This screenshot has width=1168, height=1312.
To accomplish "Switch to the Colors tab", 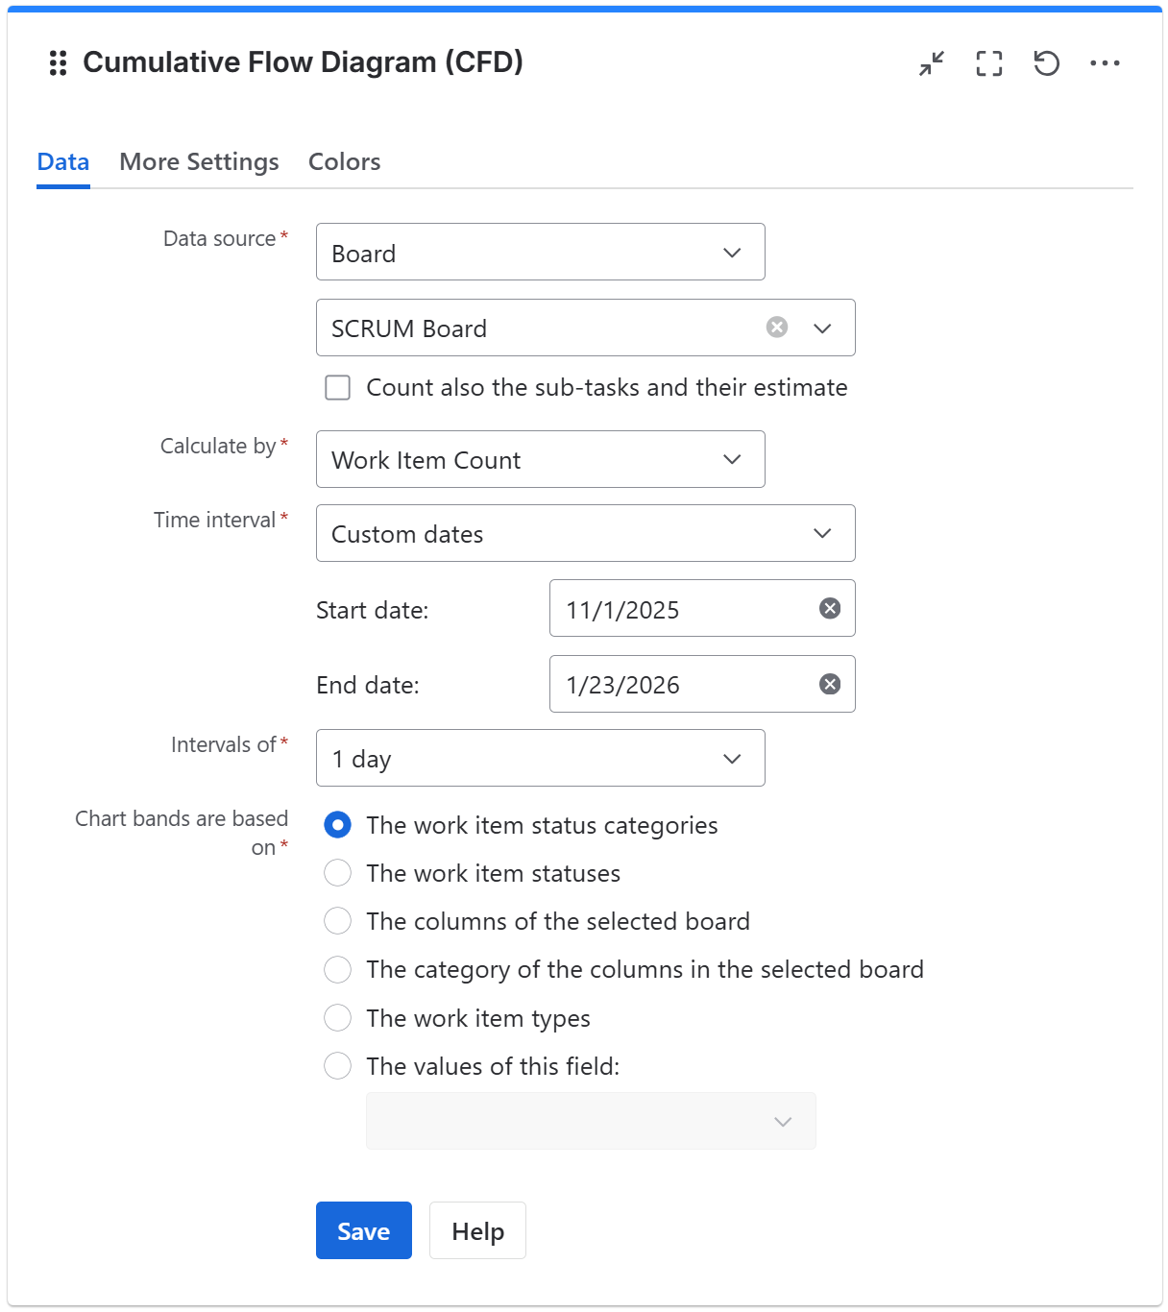I will point(344,161).
